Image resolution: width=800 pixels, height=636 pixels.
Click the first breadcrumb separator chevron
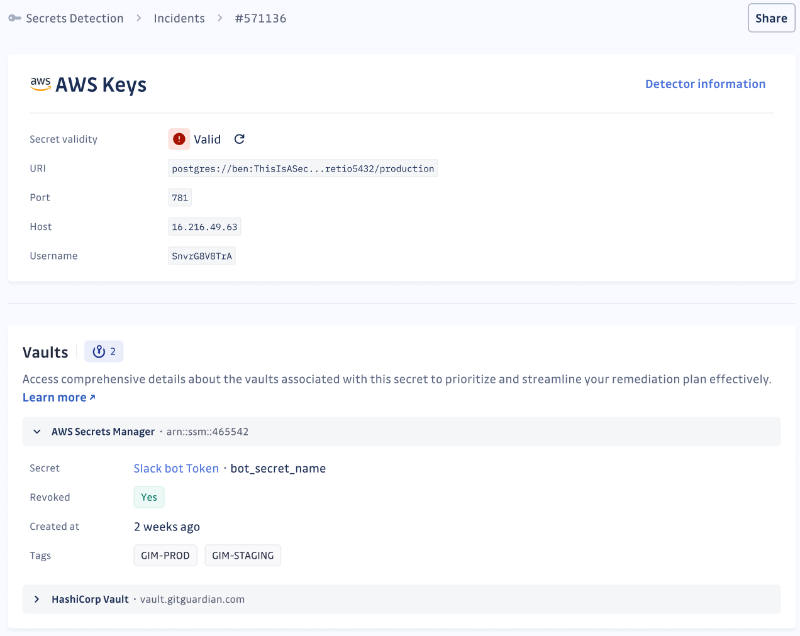(139, 18)
